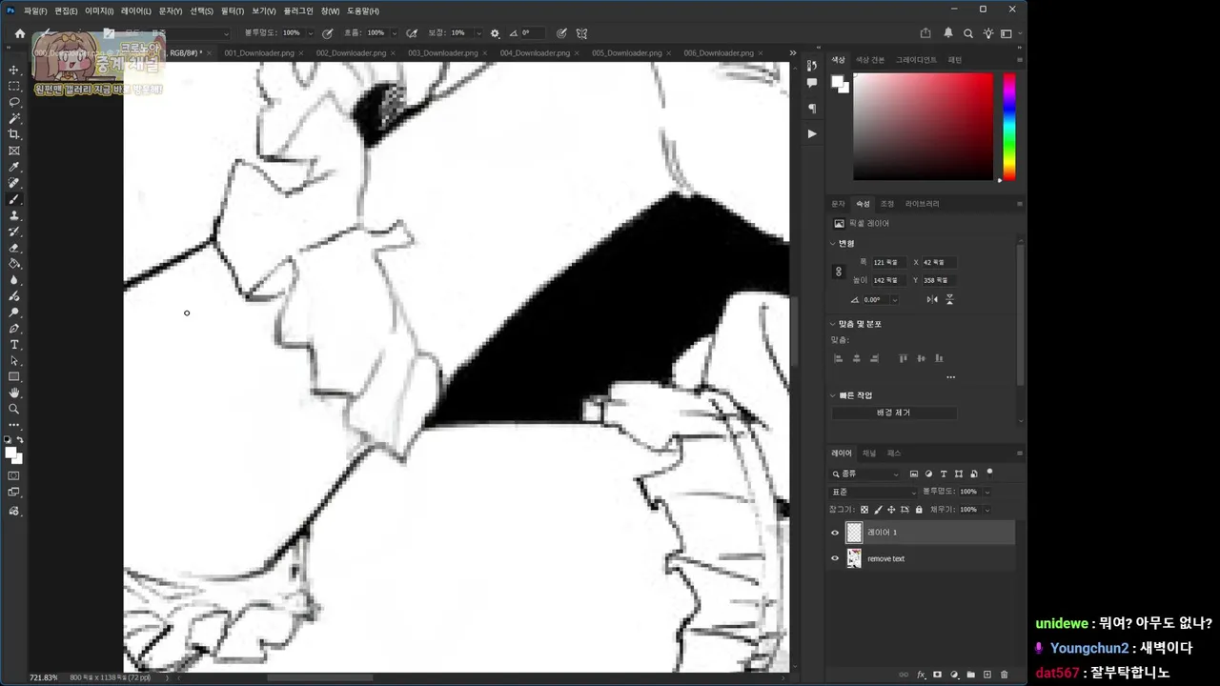Create a new layer with plus icon
Screen dimensions: 1220x686
[x=987, y=675]
